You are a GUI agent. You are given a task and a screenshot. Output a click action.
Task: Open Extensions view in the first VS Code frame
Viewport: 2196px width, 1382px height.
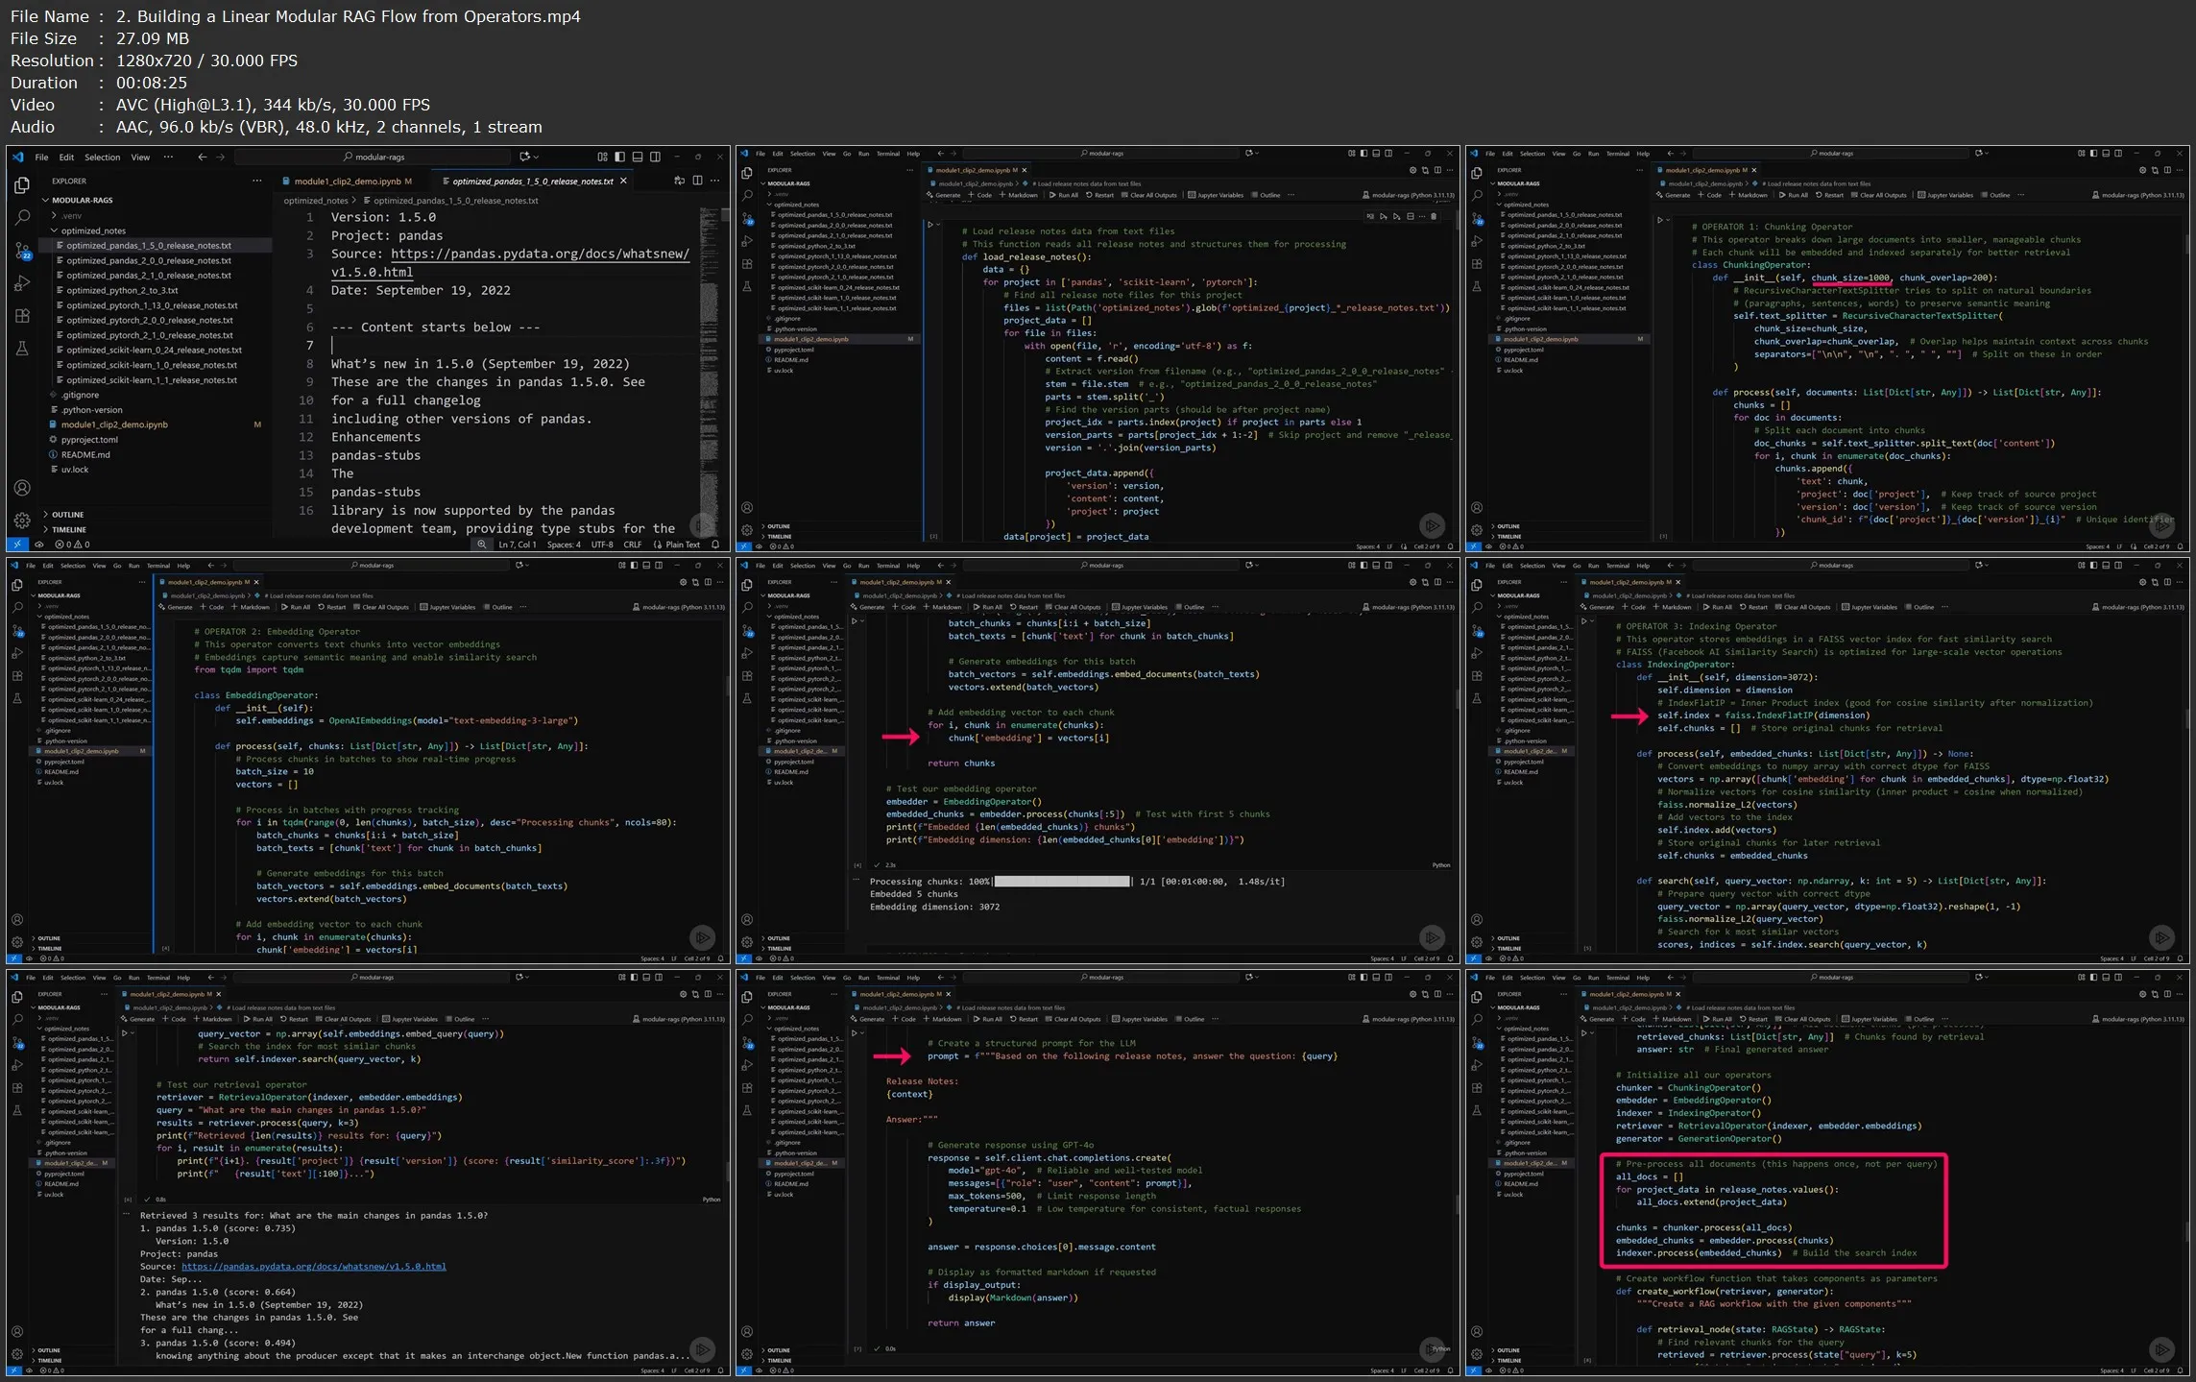click(22, 316)
